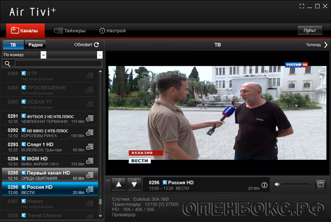Open the Телегид program guide
Viewport: 331px width, 222px height.
tap(317, 45)
